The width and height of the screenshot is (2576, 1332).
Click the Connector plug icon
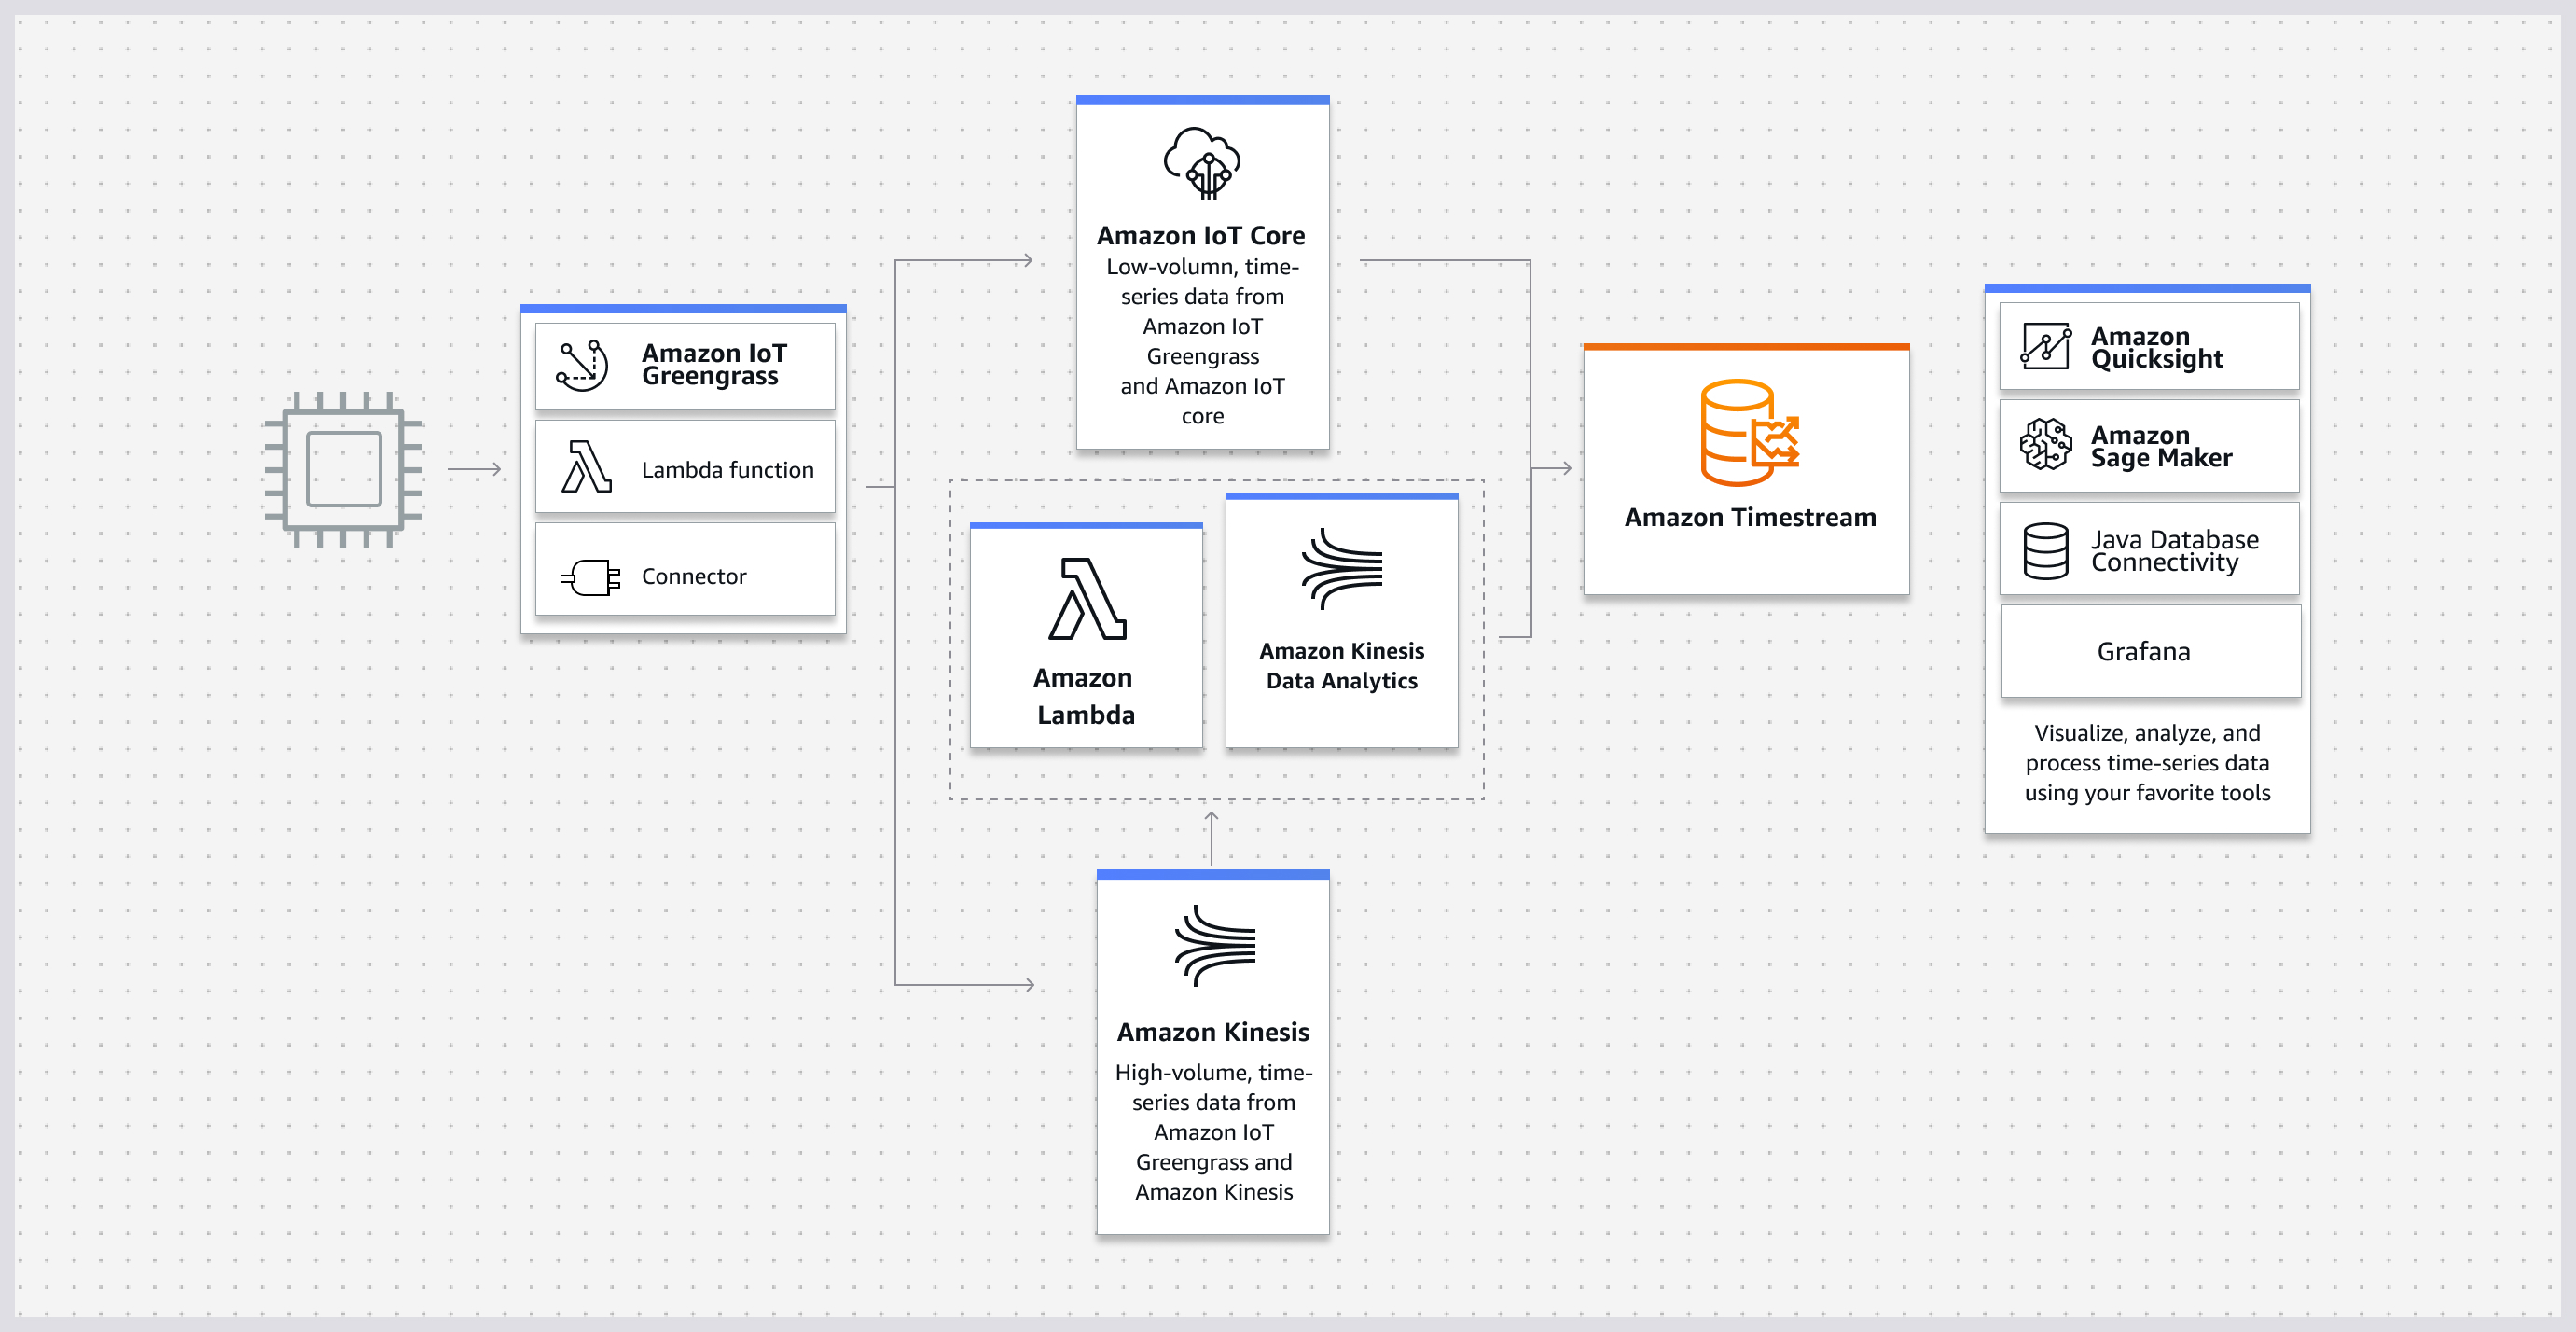click(590, 576)
